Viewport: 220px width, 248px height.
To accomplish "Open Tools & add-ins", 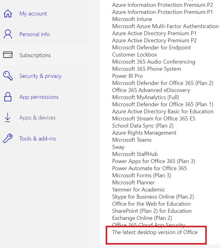I will 38,139.
